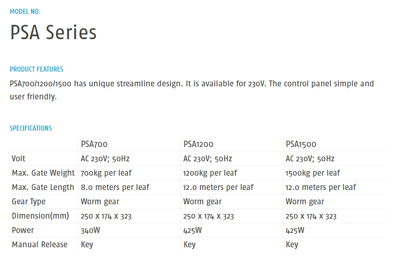Click the Dimension(mm) row label

(x=41, y=216)
